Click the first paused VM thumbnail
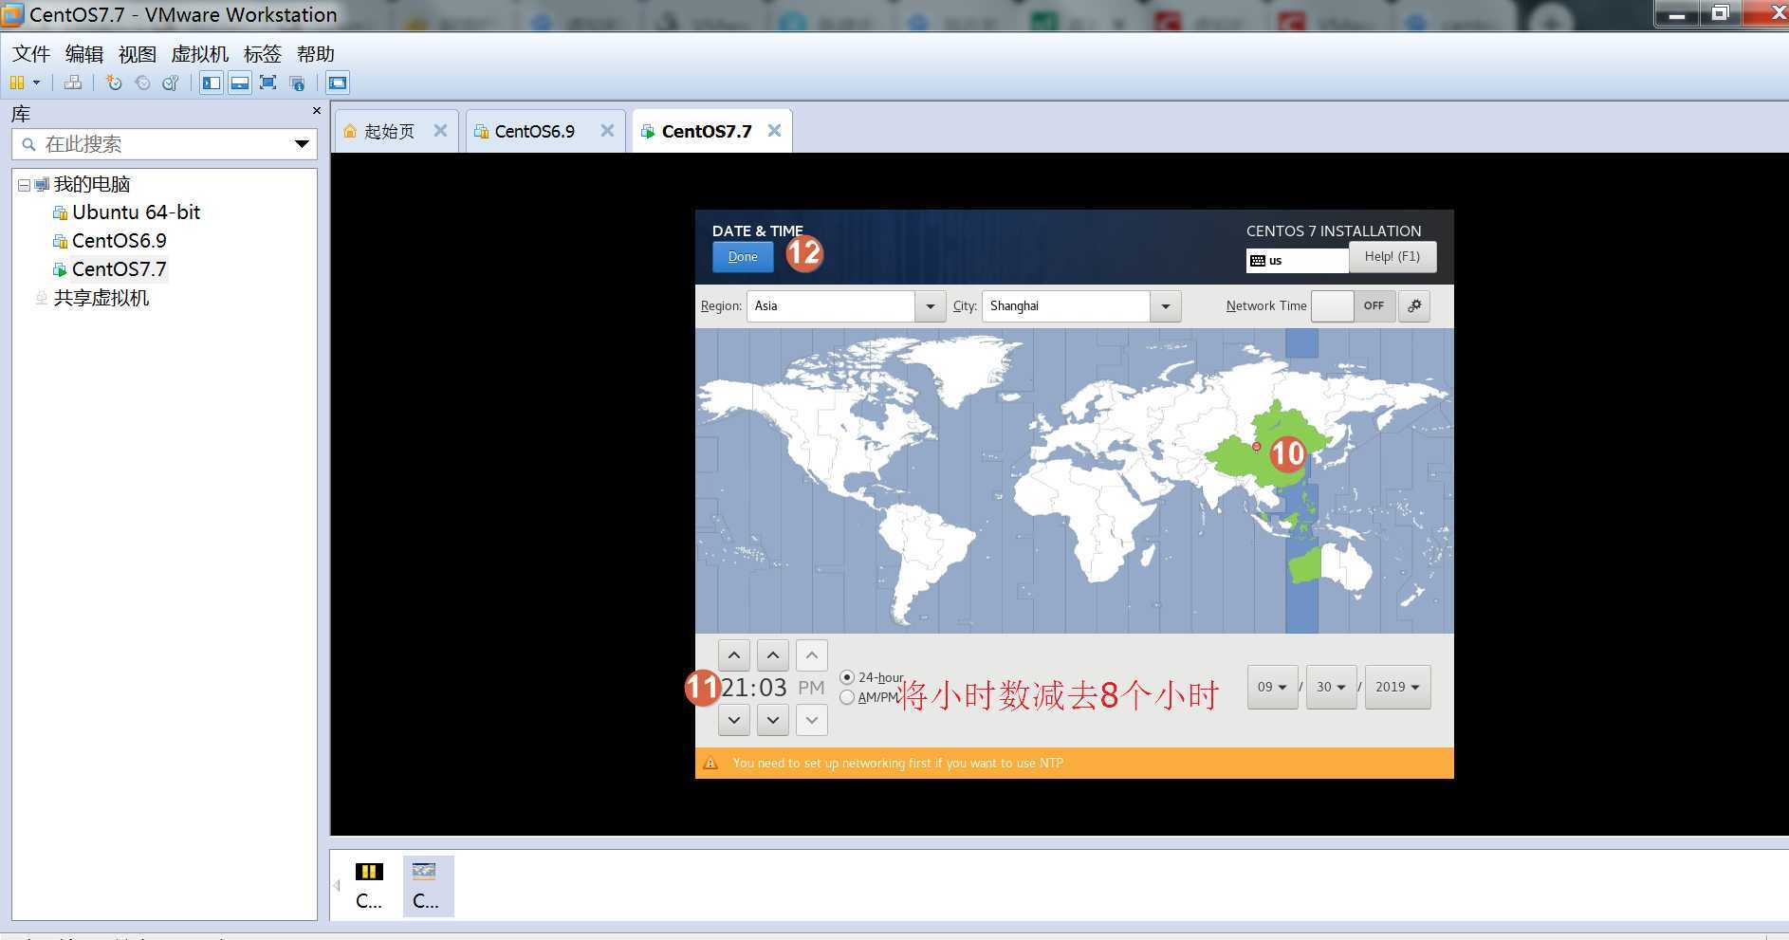This screenshot has width=1789, height=940. (x=369, y=887)
